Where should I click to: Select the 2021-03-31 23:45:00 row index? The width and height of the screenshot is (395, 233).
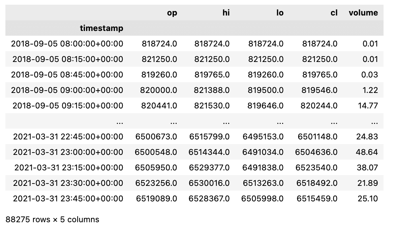(68, 198)
